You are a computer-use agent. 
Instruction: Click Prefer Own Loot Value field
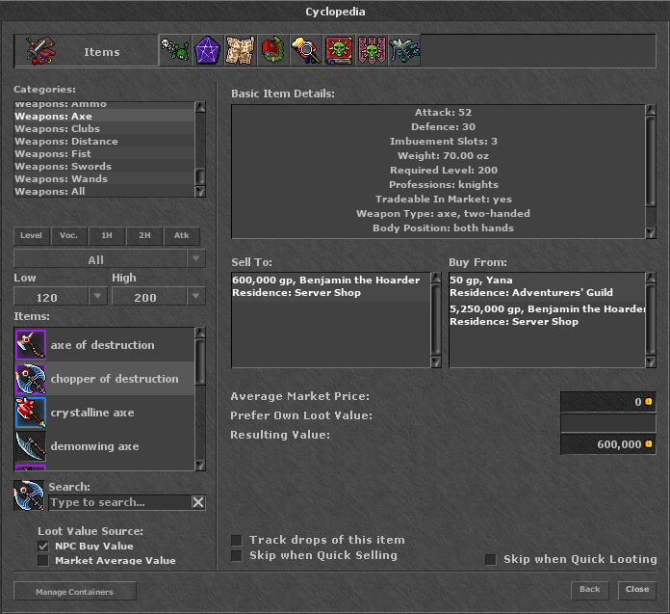[x=608, y=423]
